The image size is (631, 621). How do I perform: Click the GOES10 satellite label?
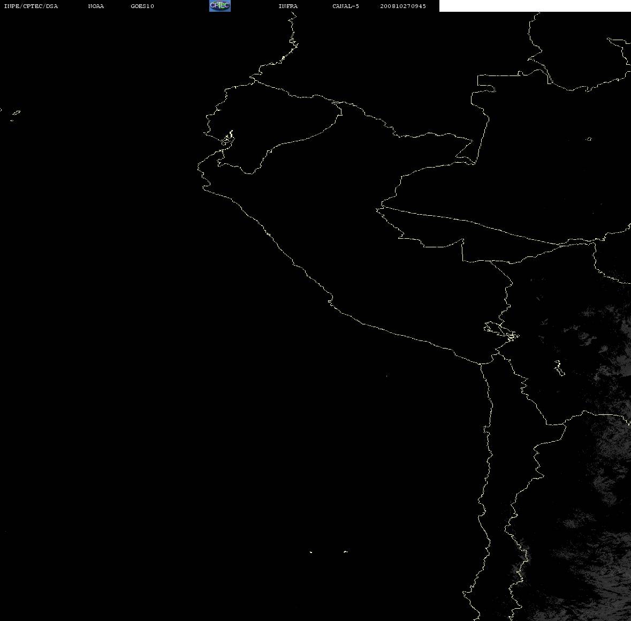click(142, 6)
